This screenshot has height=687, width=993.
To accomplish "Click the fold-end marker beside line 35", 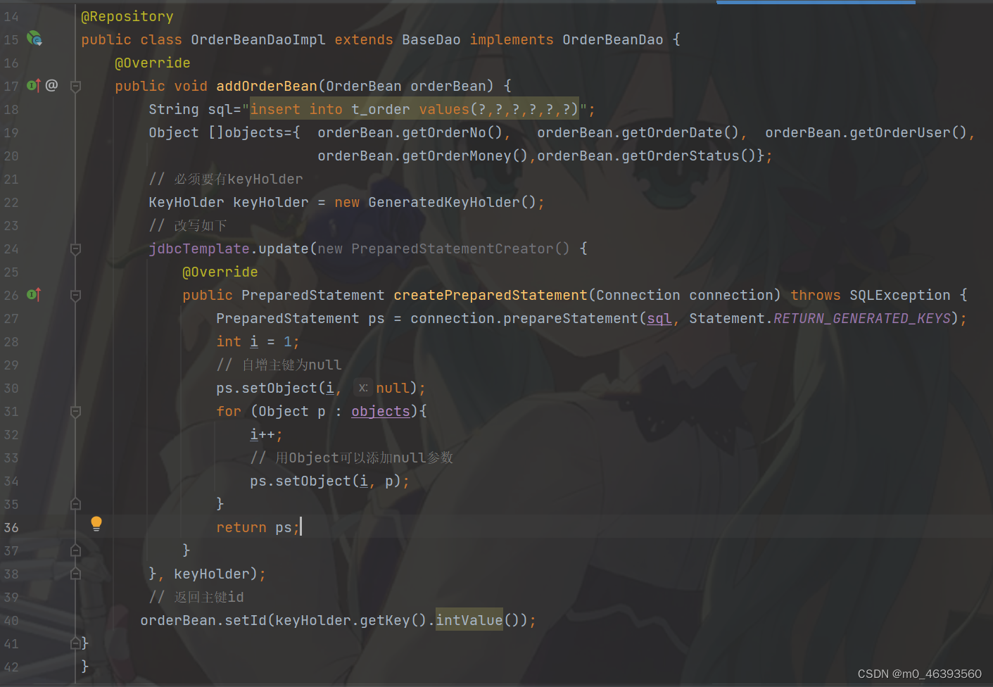I will point(75,504).
